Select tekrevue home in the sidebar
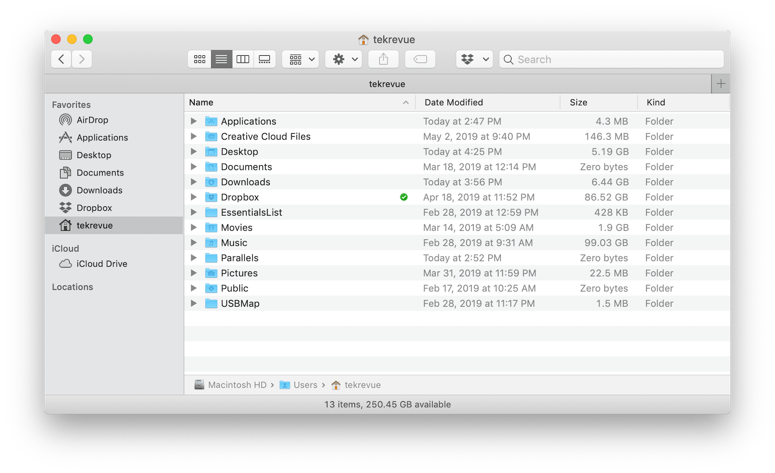Image resolution: width=775 pixels, height=473 pixels. (114, 225)
